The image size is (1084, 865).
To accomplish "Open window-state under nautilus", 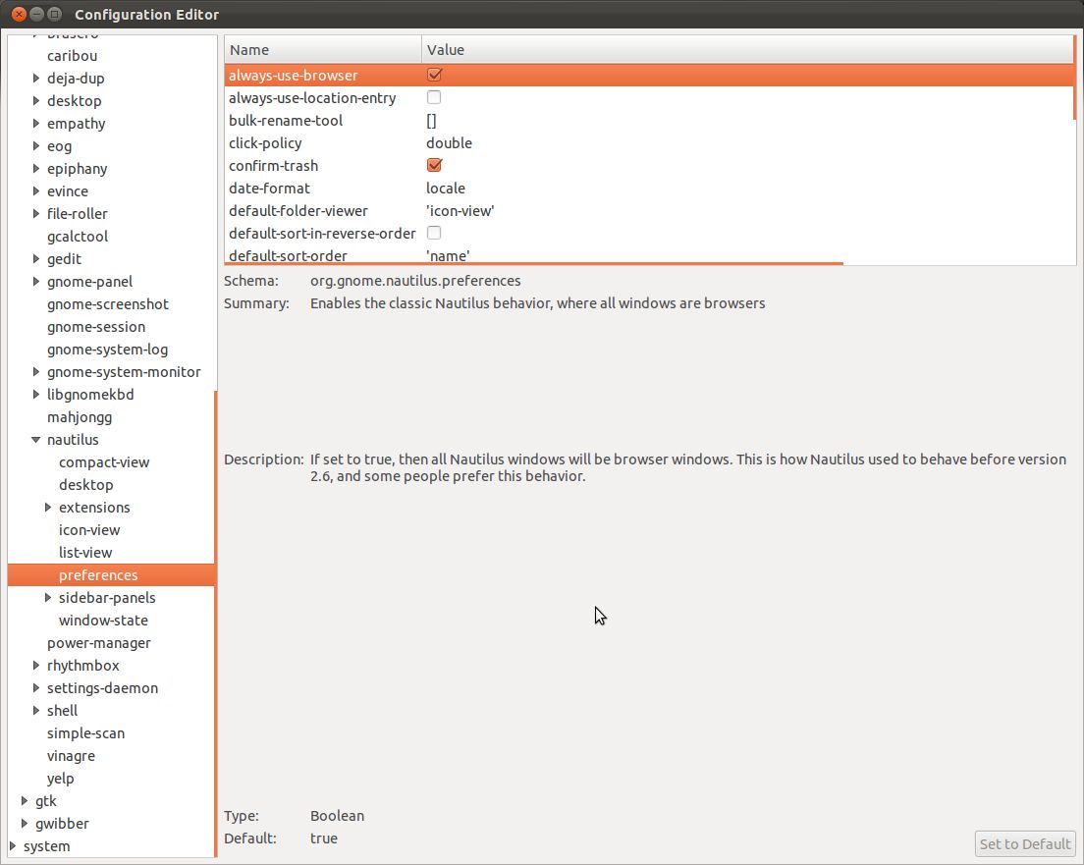I will point(103,621).
